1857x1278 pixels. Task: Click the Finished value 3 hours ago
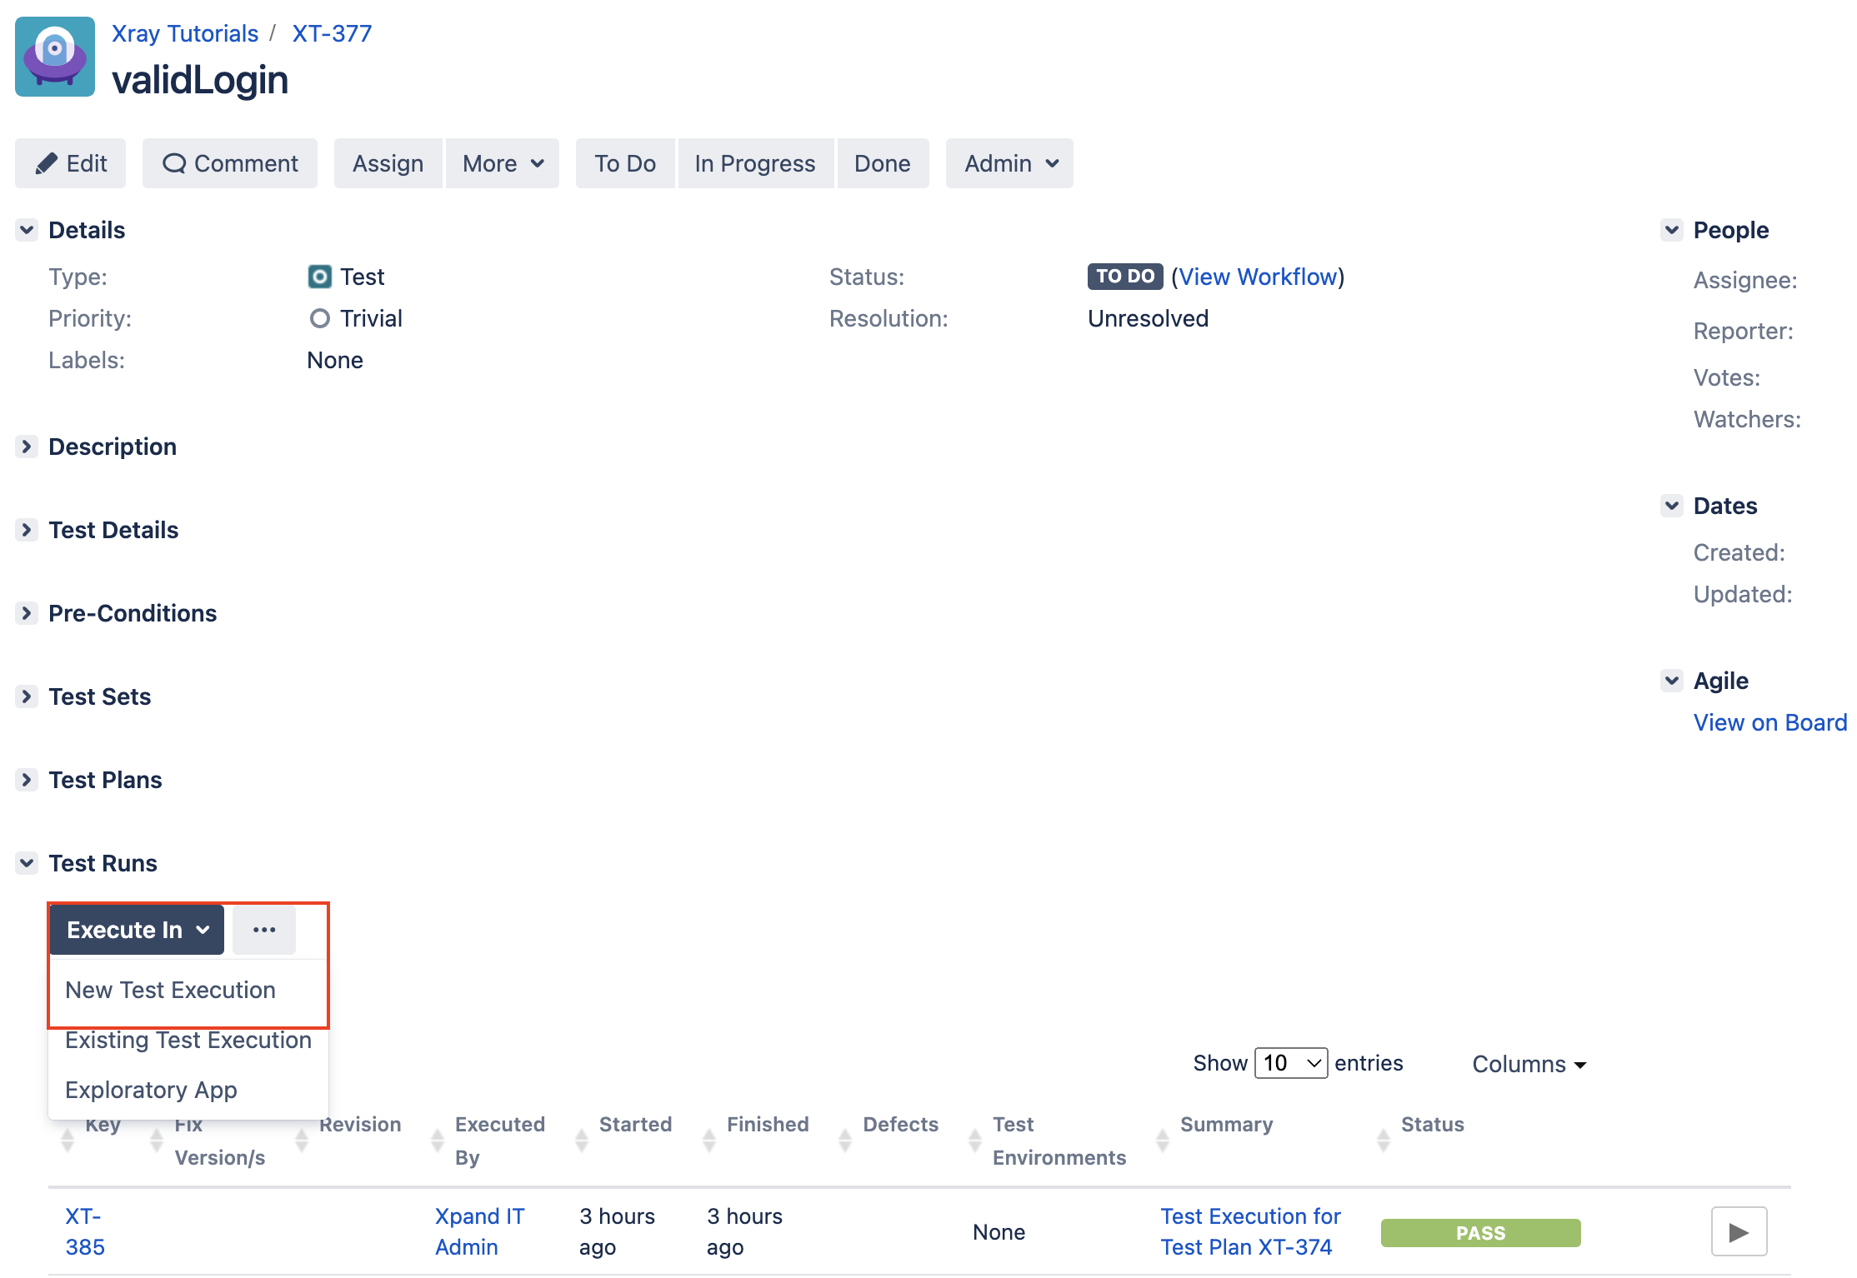pyautogui.click(x=744, y=1231)
